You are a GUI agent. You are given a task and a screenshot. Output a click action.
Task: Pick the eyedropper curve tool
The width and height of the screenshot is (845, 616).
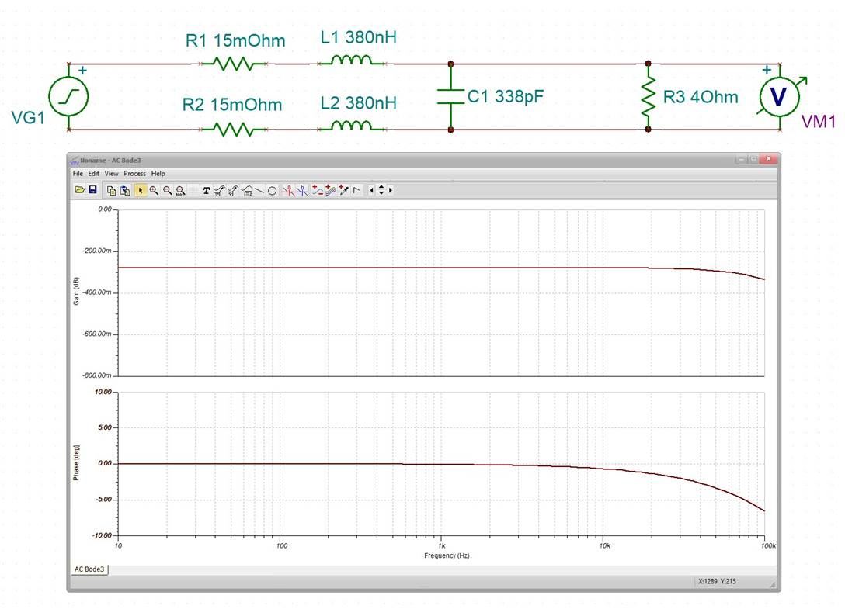coord(344,190)
